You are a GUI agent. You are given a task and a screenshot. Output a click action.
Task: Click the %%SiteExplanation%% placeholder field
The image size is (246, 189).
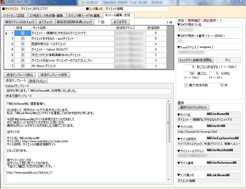pyautogui.click(x=223, y=138)
